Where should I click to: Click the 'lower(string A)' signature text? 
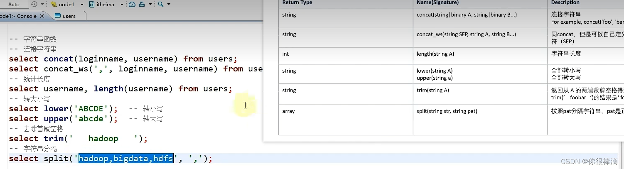point(435,71)
